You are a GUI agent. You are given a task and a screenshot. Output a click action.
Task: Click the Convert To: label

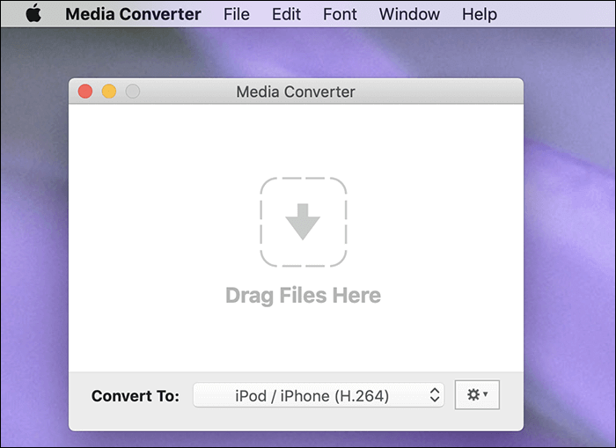click(136, 396)
